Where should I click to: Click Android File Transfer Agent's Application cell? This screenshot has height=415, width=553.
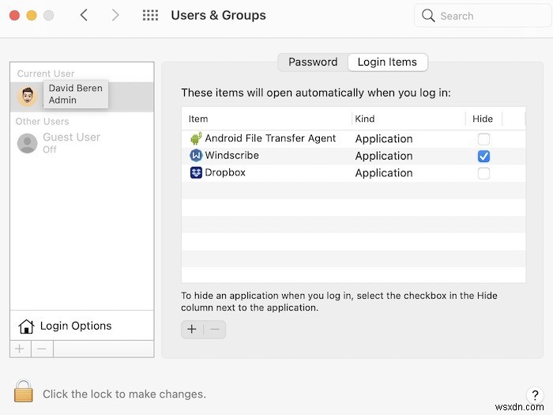point(384,139)
